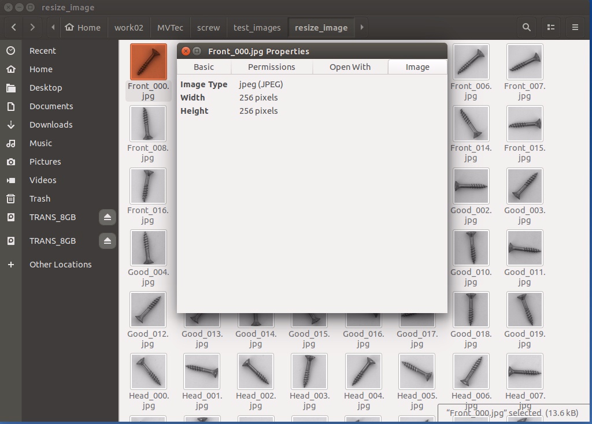Open Downloads in the sidebar

pyautogui.click(x=60, y=124)
